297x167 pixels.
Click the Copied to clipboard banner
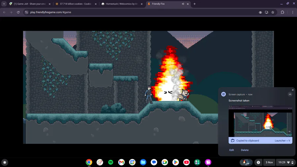pyautogui.click(x=260, y=141)
